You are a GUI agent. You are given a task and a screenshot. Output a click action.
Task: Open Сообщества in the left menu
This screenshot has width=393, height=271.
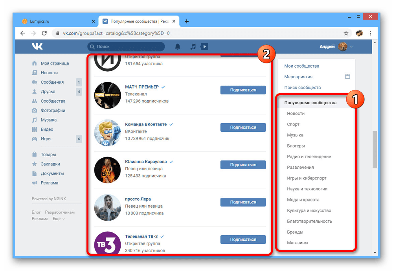pyautogui.click(x=53, y=101)
